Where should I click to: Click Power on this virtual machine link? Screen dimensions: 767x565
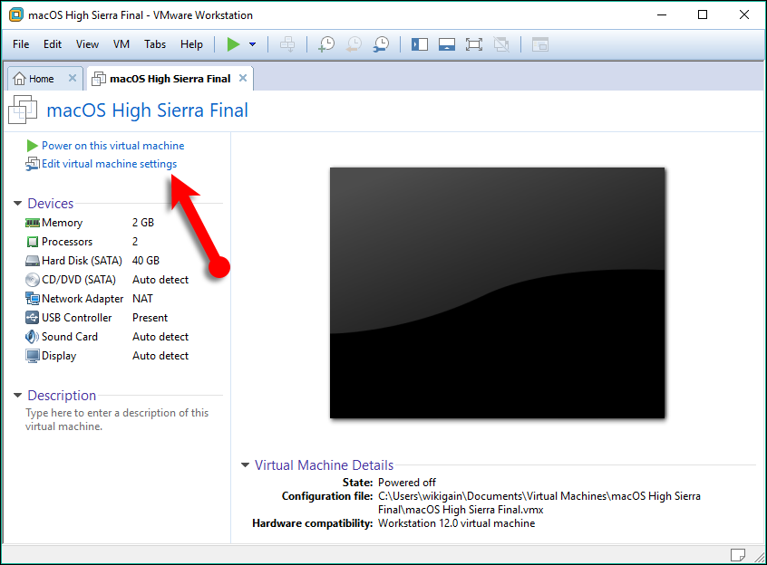tap(113, 146)
